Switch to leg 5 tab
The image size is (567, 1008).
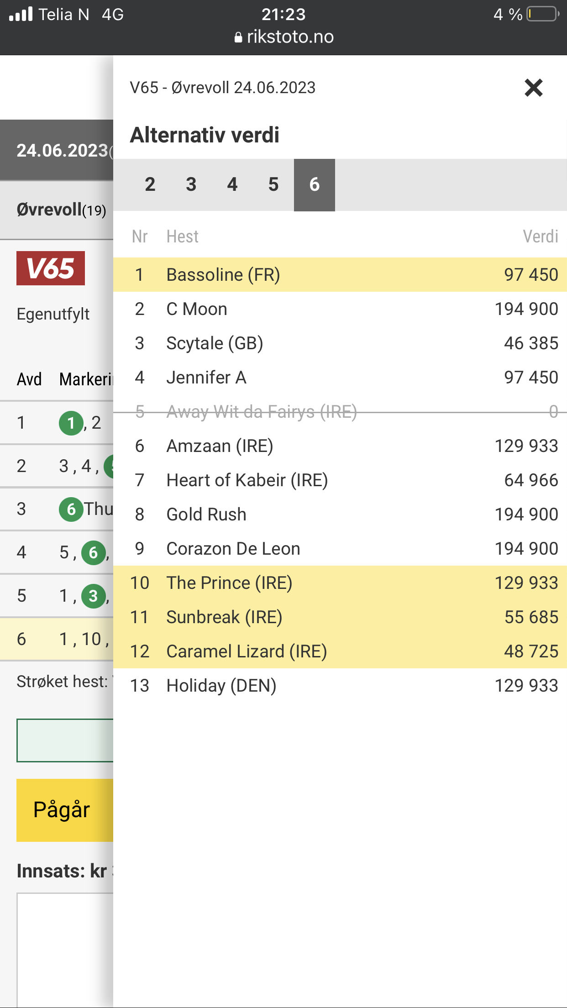(x=273, y=185)
